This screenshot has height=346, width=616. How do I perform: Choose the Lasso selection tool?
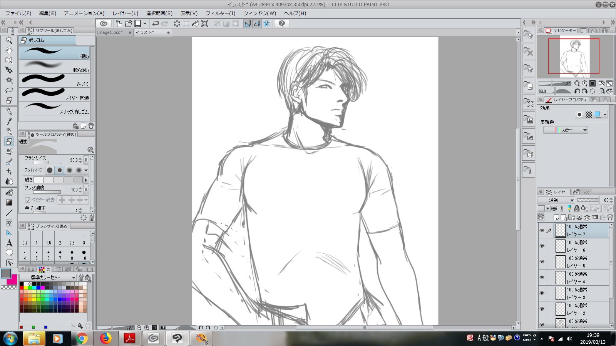coord(9,90)
